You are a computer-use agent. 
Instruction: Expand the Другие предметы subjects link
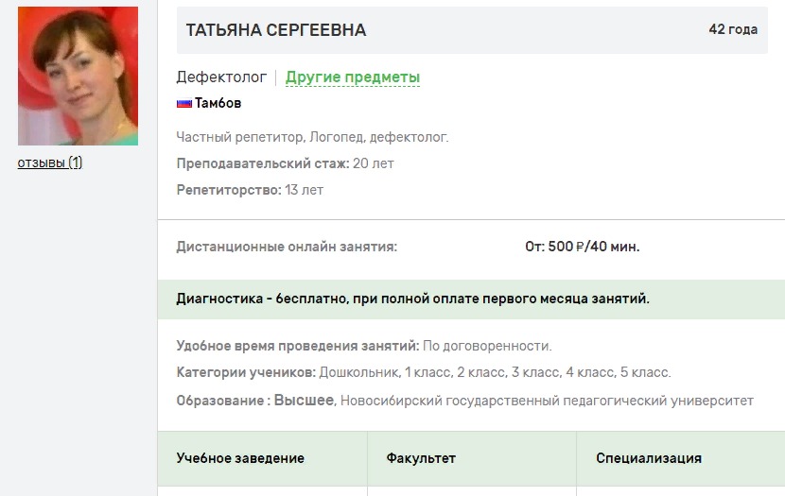(353, 77)
